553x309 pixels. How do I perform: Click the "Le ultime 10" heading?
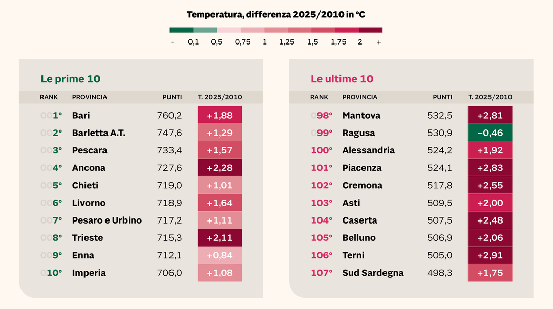[x=342, y=79]
